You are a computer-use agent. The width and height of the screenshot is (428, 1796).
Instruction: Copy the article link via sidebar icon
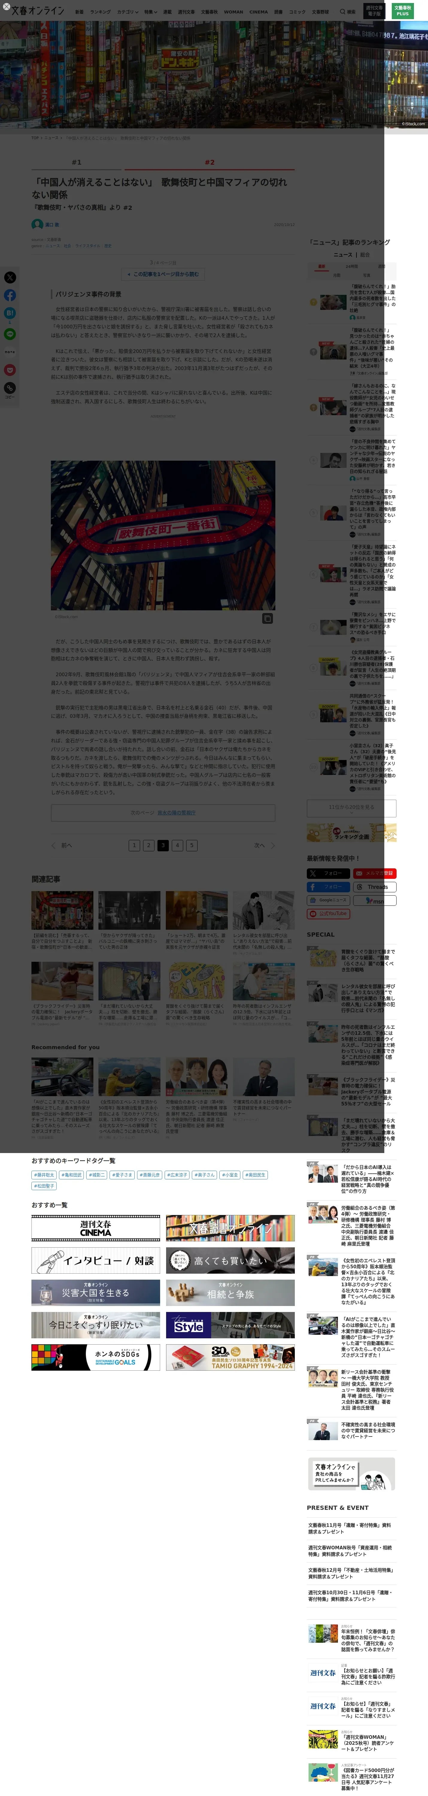tap(10, 388)
